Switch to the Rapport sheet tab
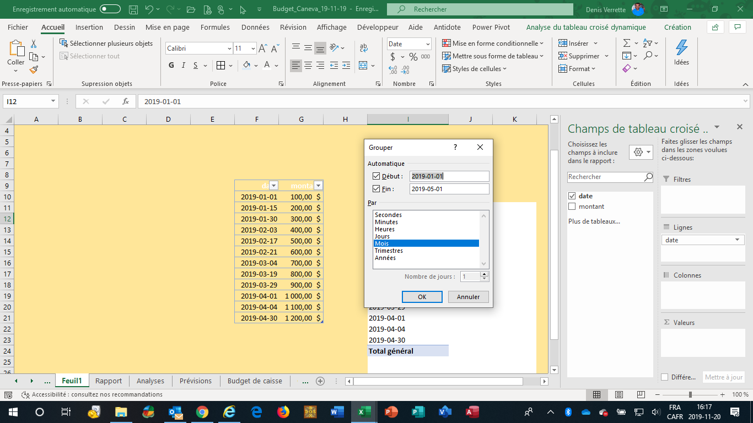The image size is (753, 423). click(109, 381)
